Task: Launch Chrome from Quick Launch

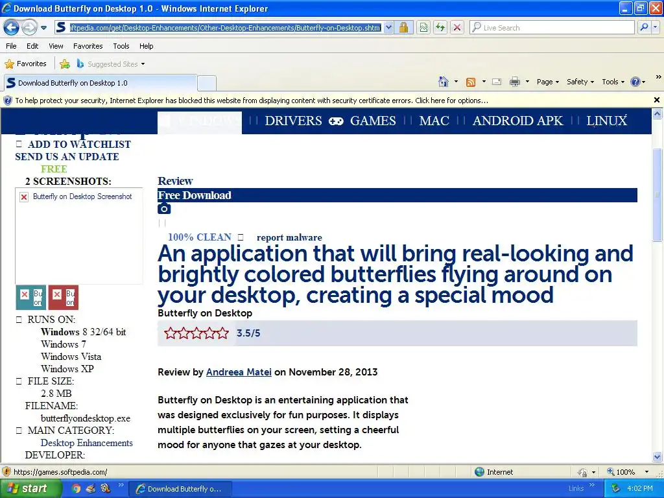Action: pyautogui.click(x=77, y=489)
